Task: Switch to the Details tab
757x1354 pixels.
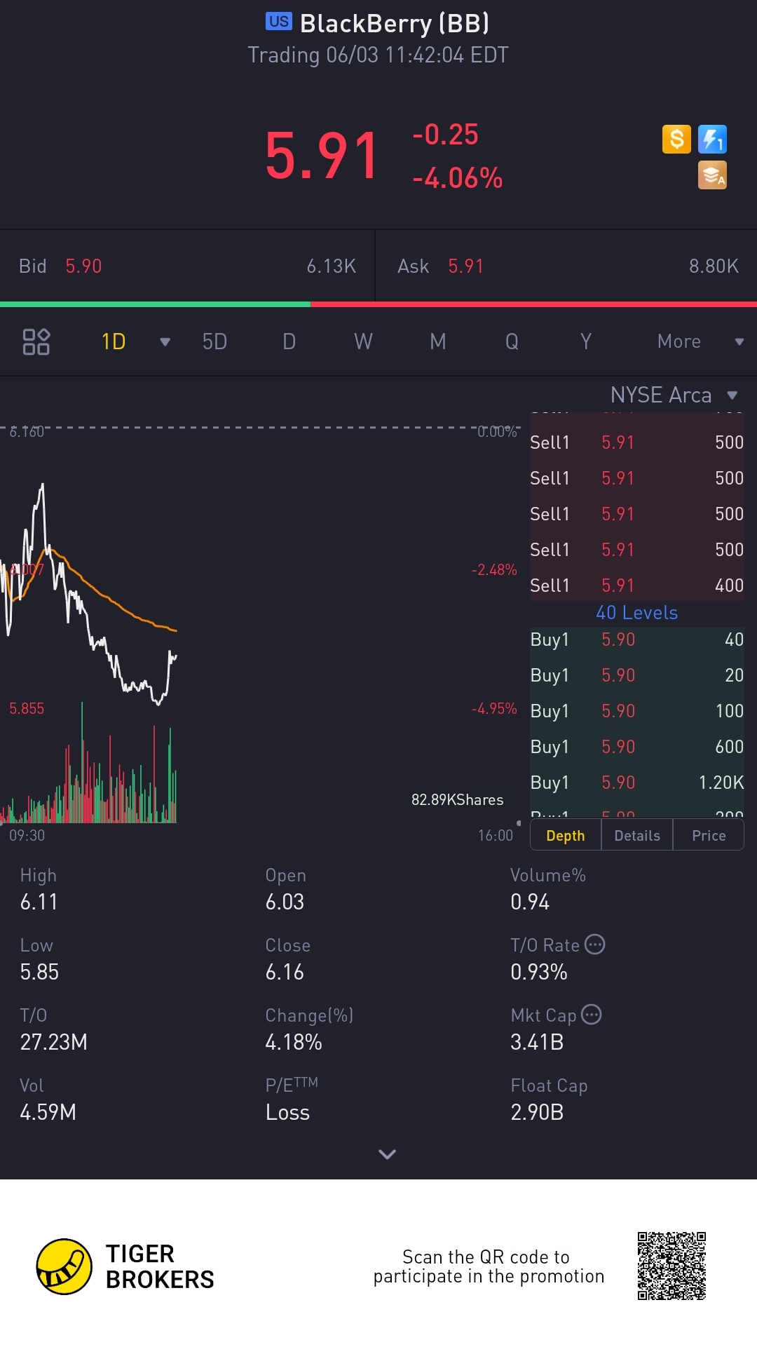Action: pyautogui.click(x=637, y=835)
